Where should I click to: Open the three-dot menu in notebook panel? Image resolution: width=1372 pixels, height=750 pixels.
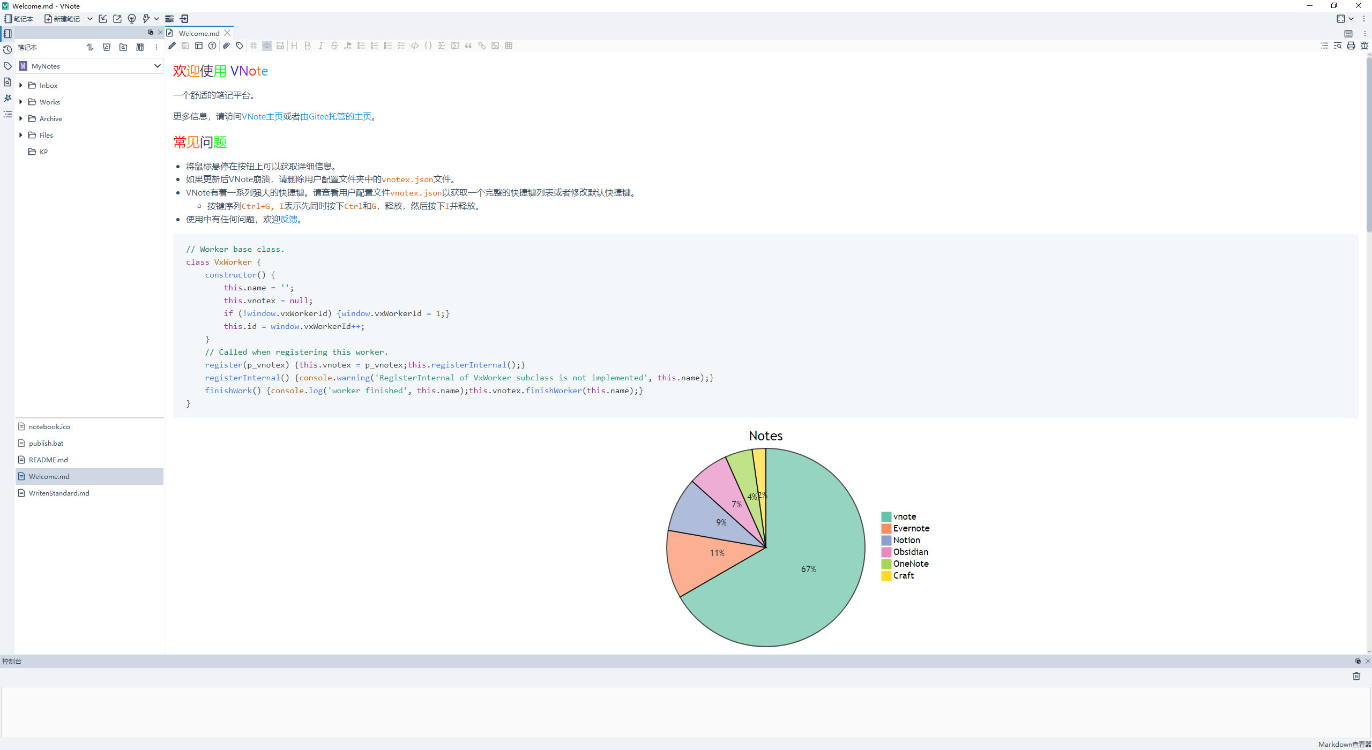tap(156, 47)
